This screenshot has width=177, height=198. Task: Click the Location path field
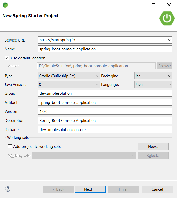coord(96,66)
